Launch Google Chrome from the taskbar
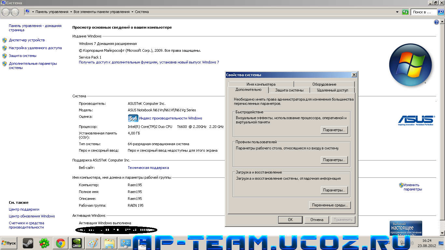Viewport: 445px width, 250px height. [x=60, y=243]
